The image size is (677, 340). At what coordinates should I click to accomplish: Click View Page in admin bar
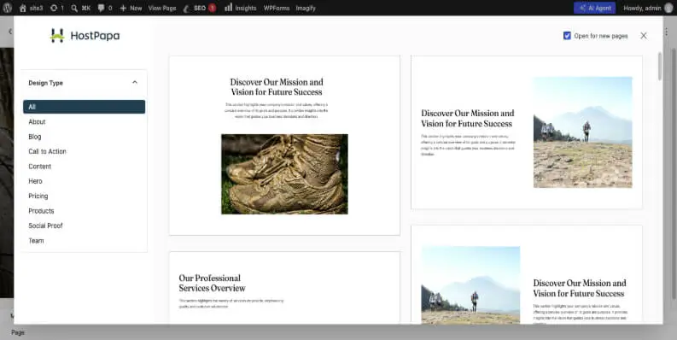pos(162,8)
